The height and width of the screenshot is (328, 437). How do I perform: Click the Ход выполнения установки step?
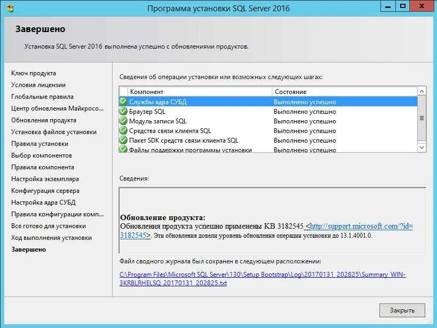pyautogui.click(x=51, y=238)
